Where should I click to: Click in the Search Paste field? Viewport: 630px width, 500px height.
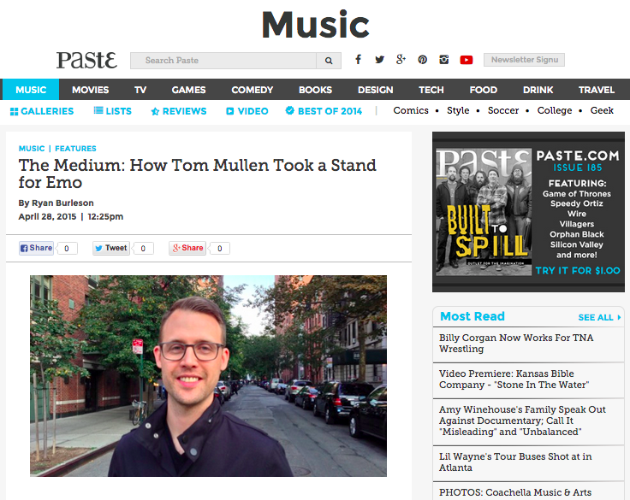pyautogui.click(x=223, y=61)
